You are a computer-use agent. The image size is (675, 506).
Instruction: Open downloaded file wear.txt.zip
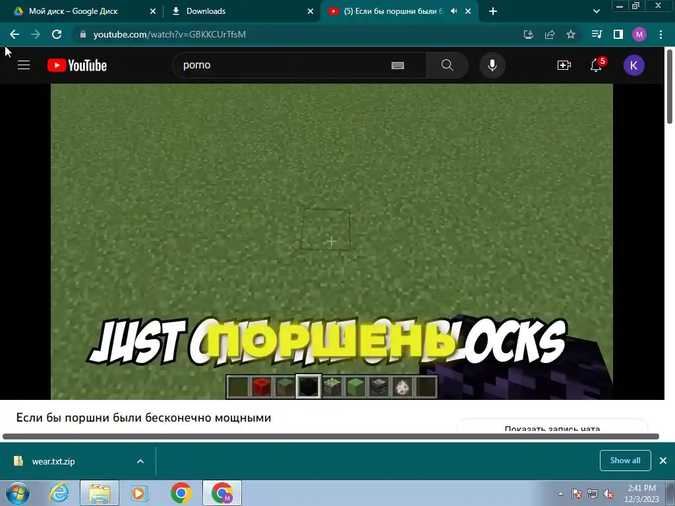coord(53,461)
